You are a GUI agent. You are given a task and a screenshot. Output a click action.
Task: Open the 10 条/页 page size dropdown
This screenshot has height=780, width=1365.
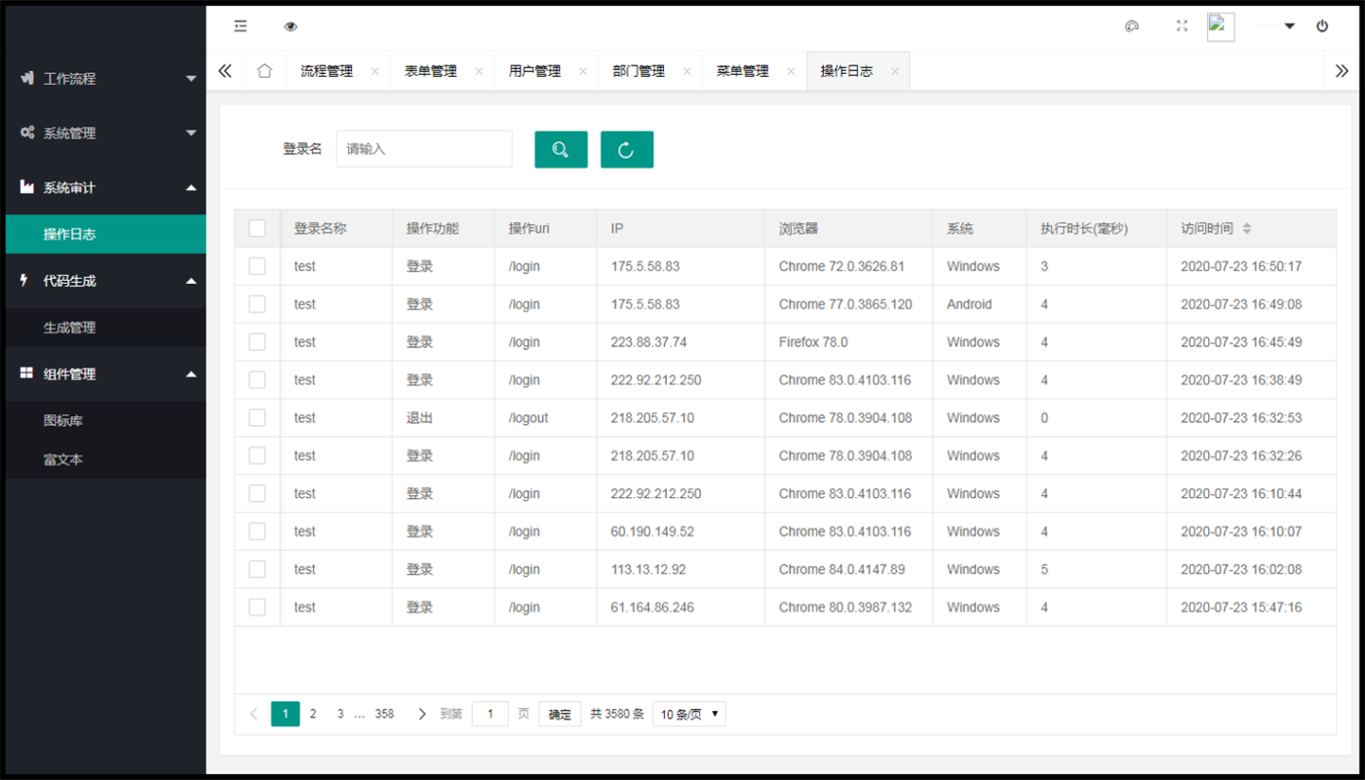pos(689,714)
